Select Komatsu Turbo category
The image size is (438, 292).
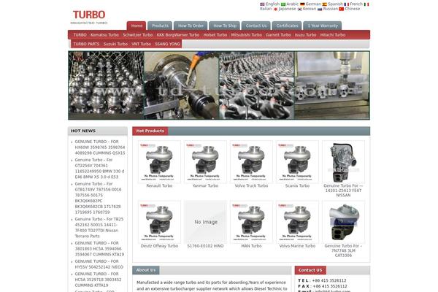coord(104,35)
